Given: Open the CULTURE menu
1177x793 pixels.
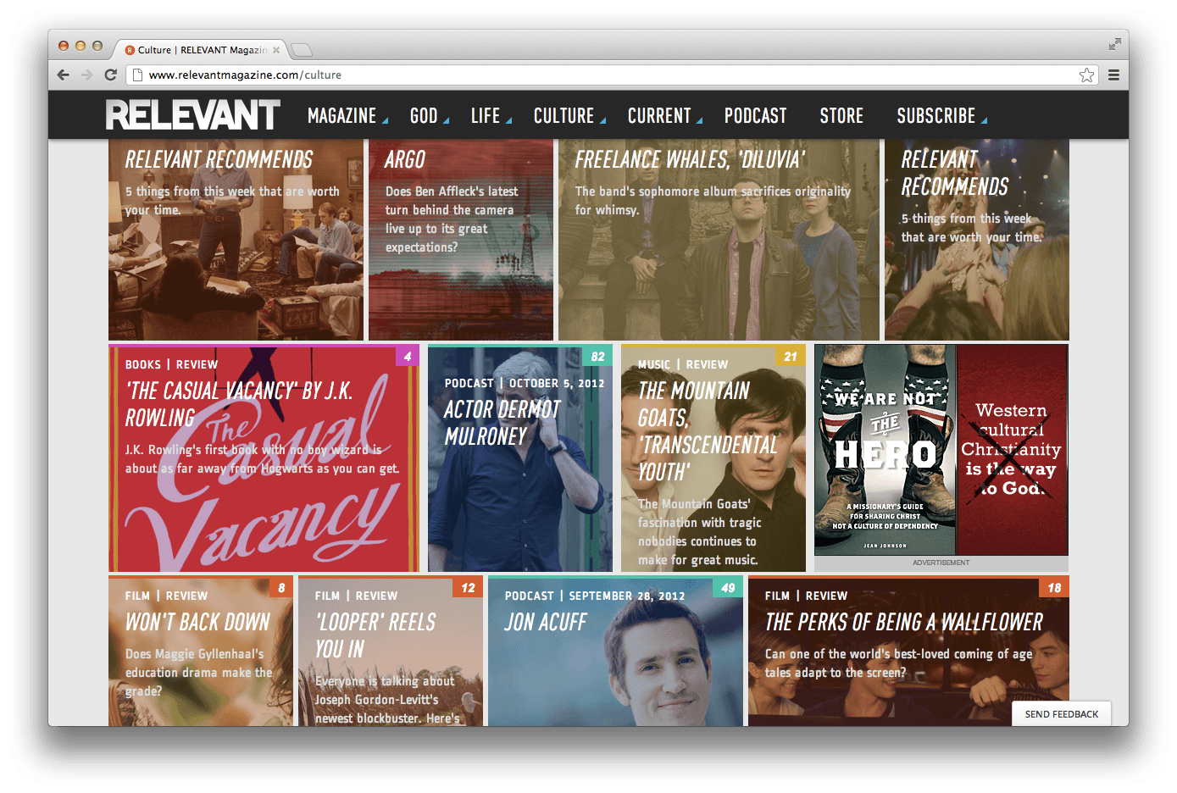Looking at the screenshot, I should [564, 116].
